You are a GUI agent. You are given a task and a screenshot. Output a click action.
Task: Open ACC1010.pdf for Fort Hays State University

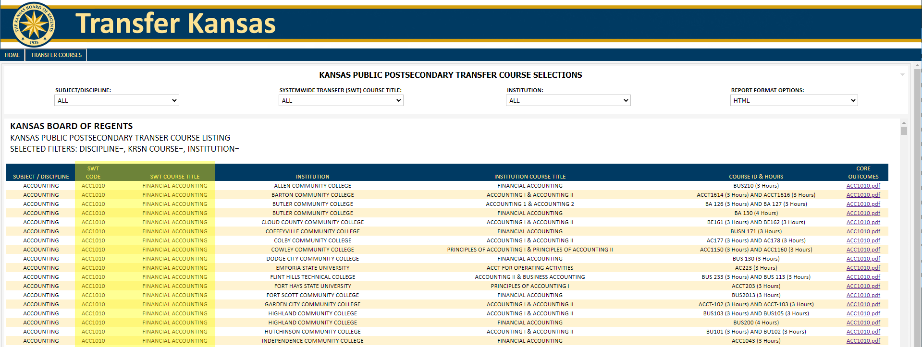point(863,286)
